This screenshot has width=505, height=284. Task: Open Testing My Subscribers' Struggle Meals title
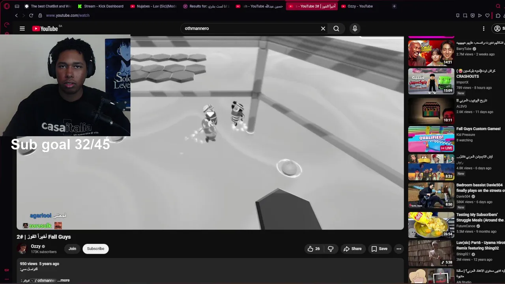point(481,217)
